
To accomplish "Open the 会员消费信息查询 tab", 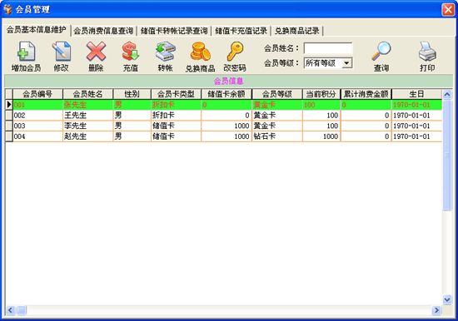I will coord(103,31).
